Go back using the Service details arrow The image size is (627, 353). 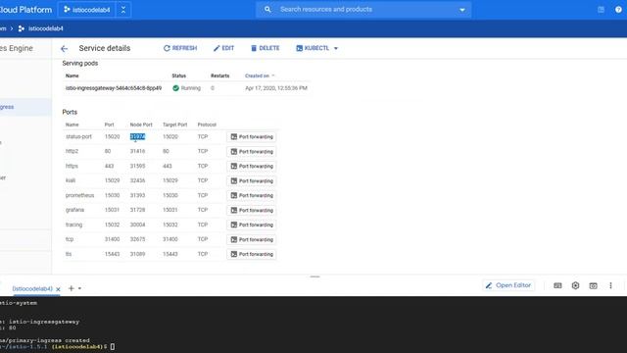(x=64, y=48)
